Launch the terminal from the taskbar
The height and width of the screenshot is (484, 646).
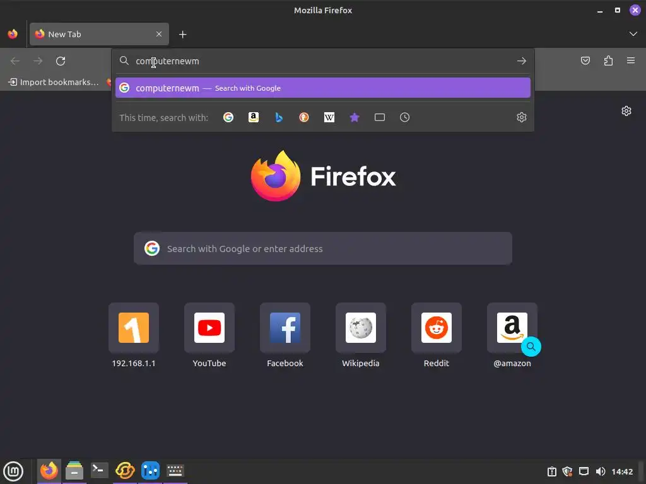coord(99,470)
